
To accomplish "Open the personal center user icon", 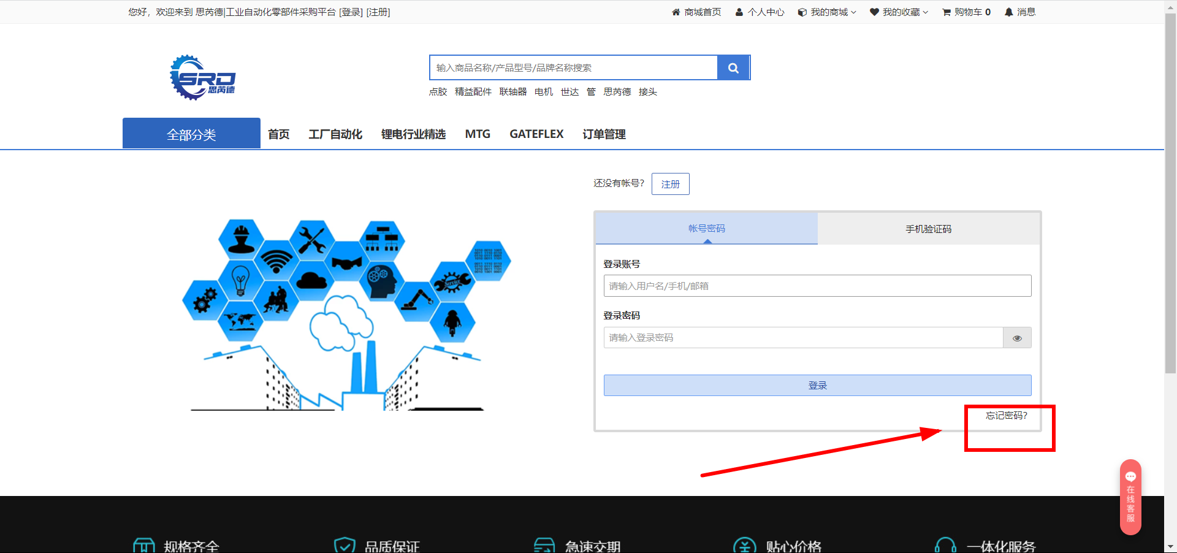I will tap(739, 12).
